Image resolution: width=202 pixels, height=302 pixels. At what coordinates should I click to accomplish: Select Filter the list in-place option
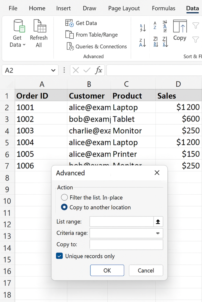coord(64,198)
